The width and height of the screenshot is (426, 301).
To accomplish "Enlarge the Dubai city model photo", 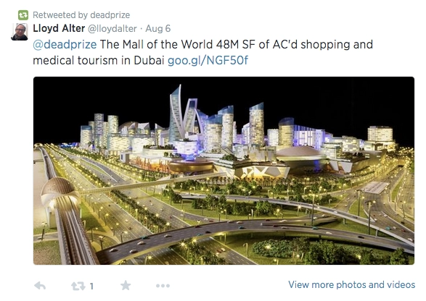I will click(x=224, y=171).
